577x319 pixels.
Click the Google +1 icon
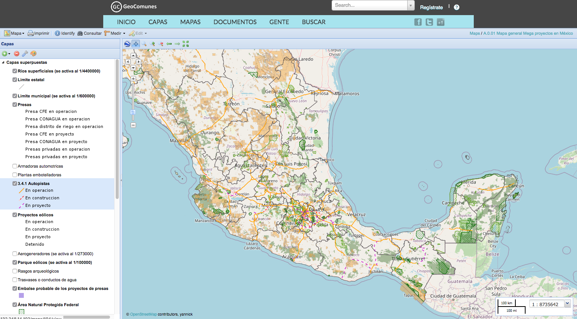pyautogui.click(x=441, y=22)
